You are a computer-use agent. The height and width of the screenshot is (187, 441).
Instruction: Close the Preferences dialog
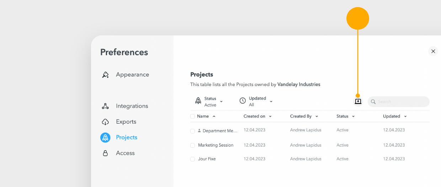pos(433,51)
